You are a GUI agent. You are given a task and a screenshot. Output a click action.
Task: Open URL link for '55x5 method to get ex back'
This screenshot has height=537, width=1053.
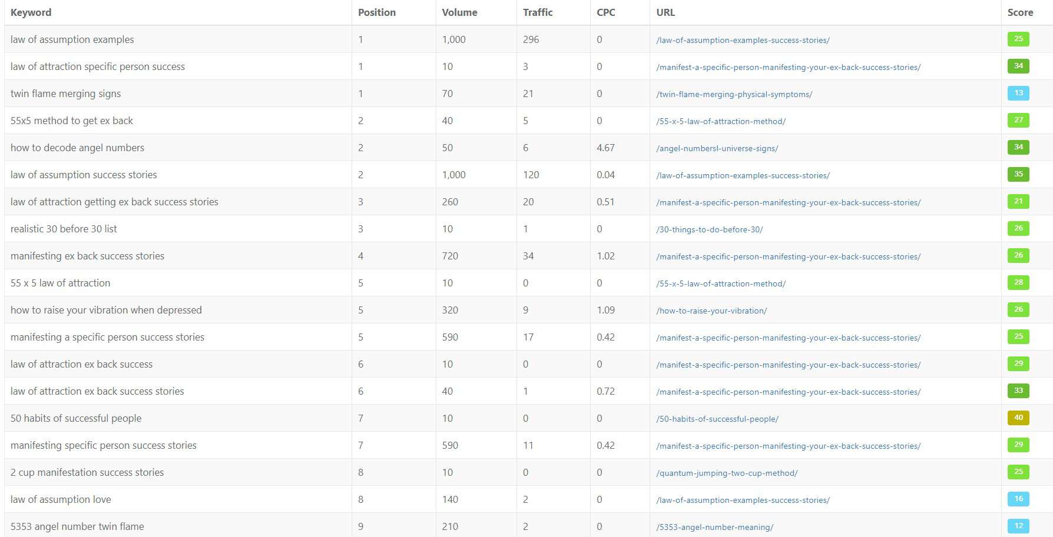coord(721,121)
